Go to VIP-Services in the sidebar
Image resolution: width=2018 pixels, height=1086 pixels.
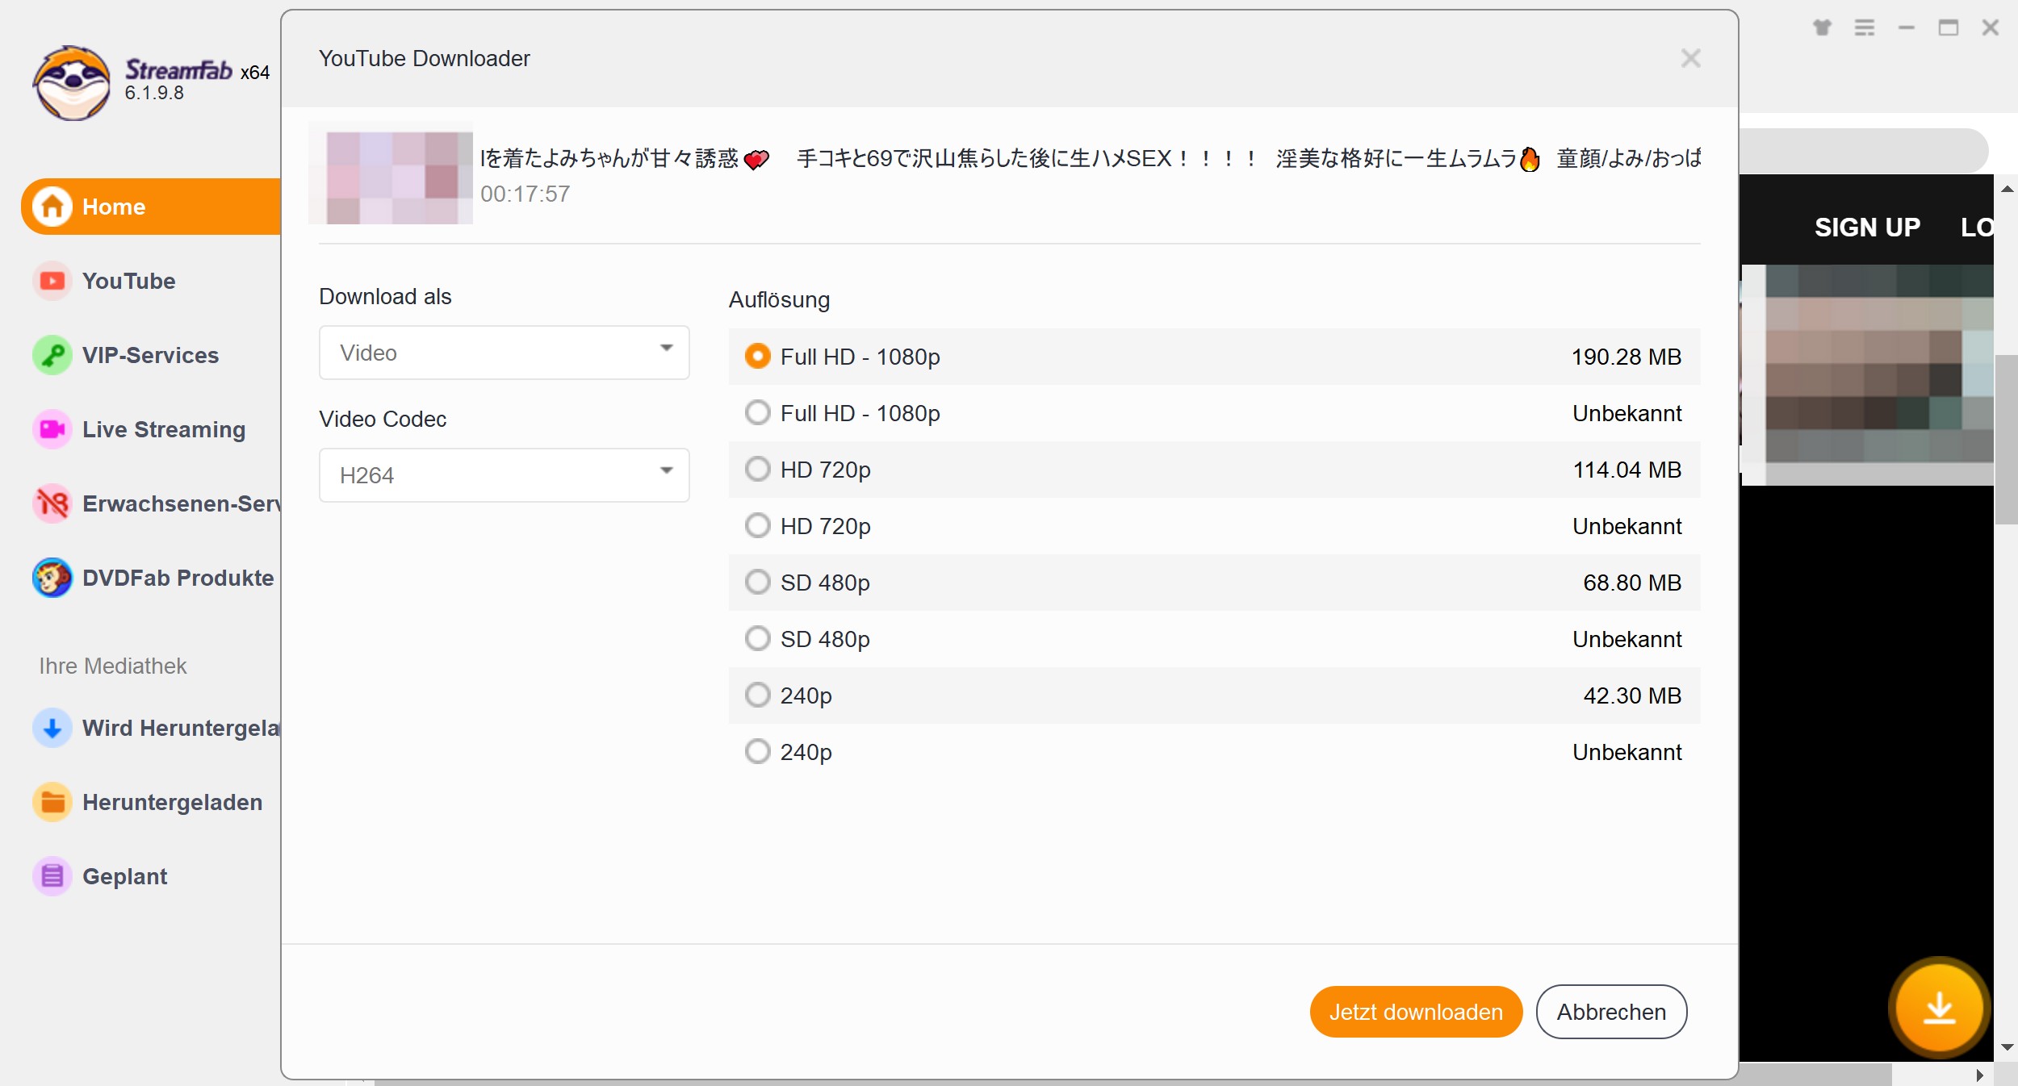pos(151,355)
